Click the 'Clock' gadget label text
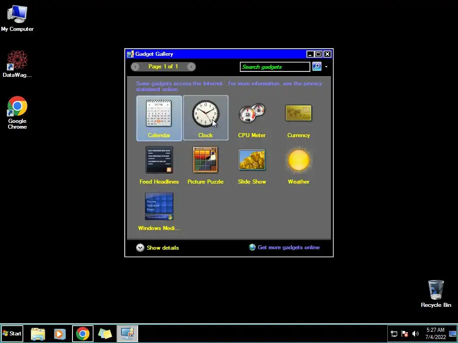The height and width of the screenshot is (343, 458). (x=206, y=135)
